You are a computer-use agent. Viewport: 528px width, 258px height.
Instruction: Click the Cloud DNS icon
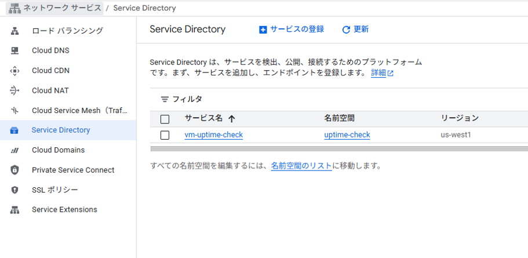(x=14, y=51)
